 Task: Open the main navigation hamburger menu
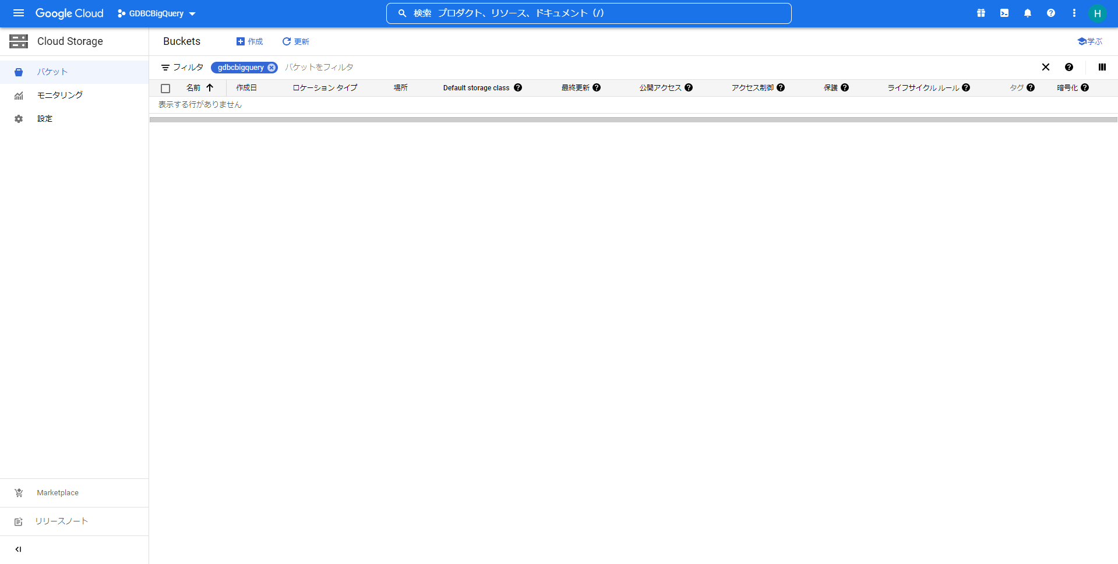(19, 13)
